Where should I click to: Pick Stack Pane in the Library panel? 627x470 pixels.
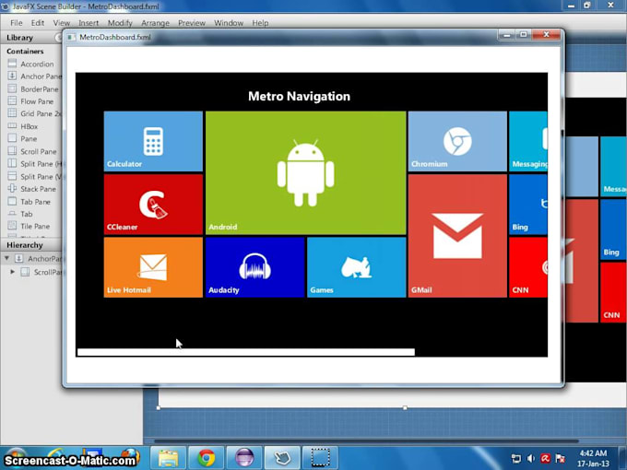(38, 189)
